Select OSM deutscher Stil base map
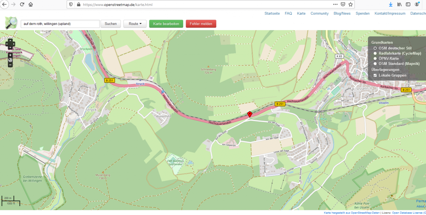Screen dimensions: 426x215 tap(375, 48)
